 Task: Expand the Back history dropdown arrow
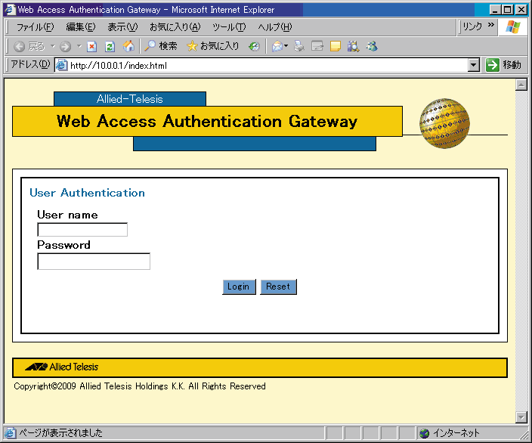(x=53, y=46)
